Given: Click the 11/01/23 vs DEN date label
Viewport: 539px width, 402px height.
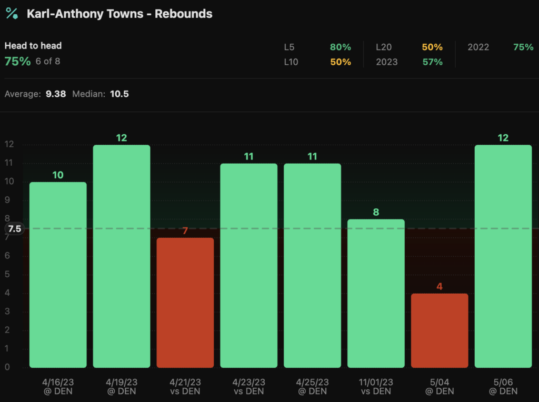Looking at the screenshot, I should pyautogui.click(x=376, y=387).
